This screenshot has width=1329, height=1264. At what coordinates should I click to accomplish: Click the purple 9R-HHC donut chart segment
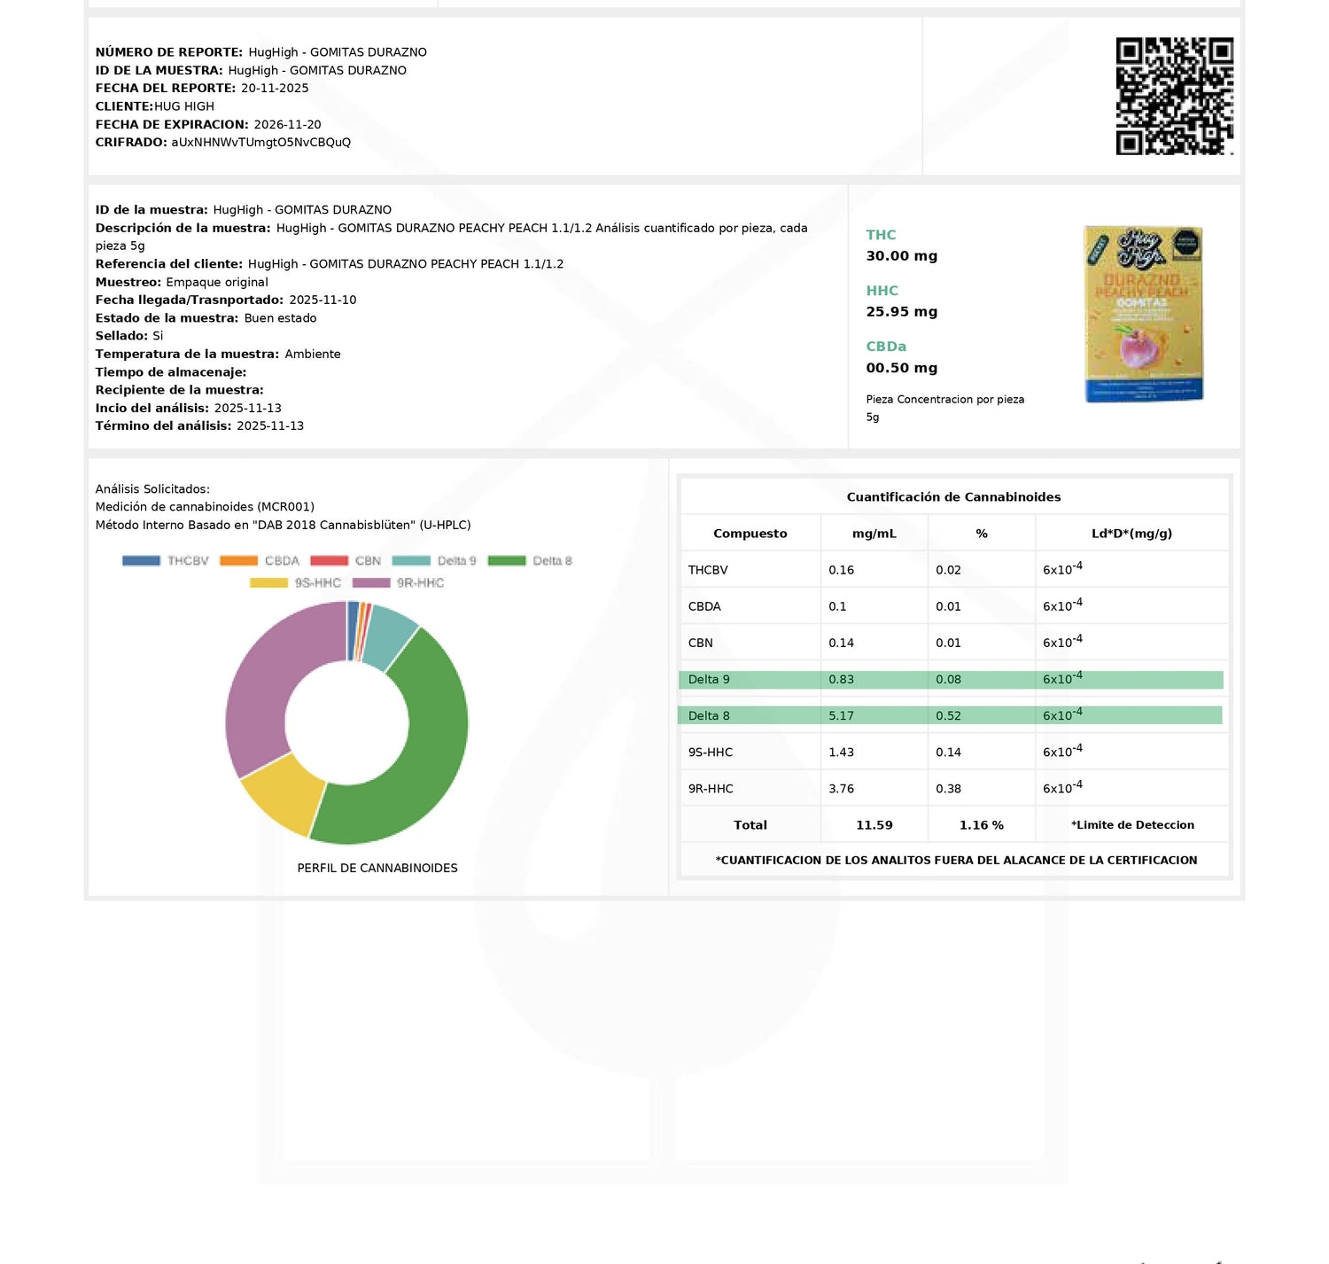(266, 683)
